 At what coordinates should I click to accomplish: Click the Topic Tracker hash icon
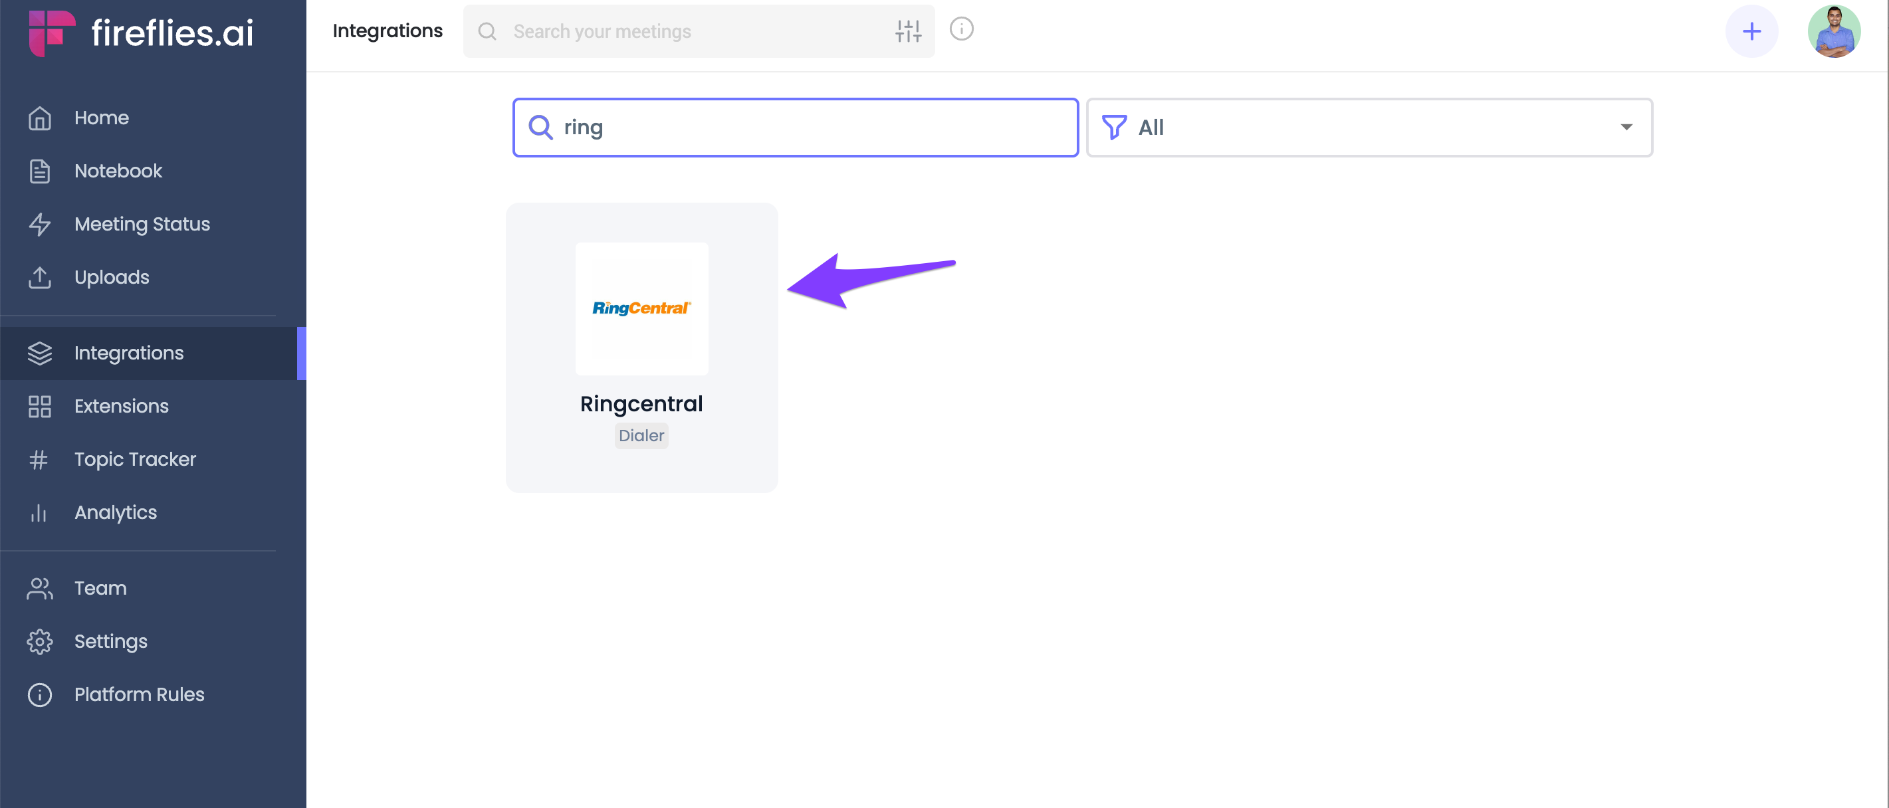coord(39,460)
